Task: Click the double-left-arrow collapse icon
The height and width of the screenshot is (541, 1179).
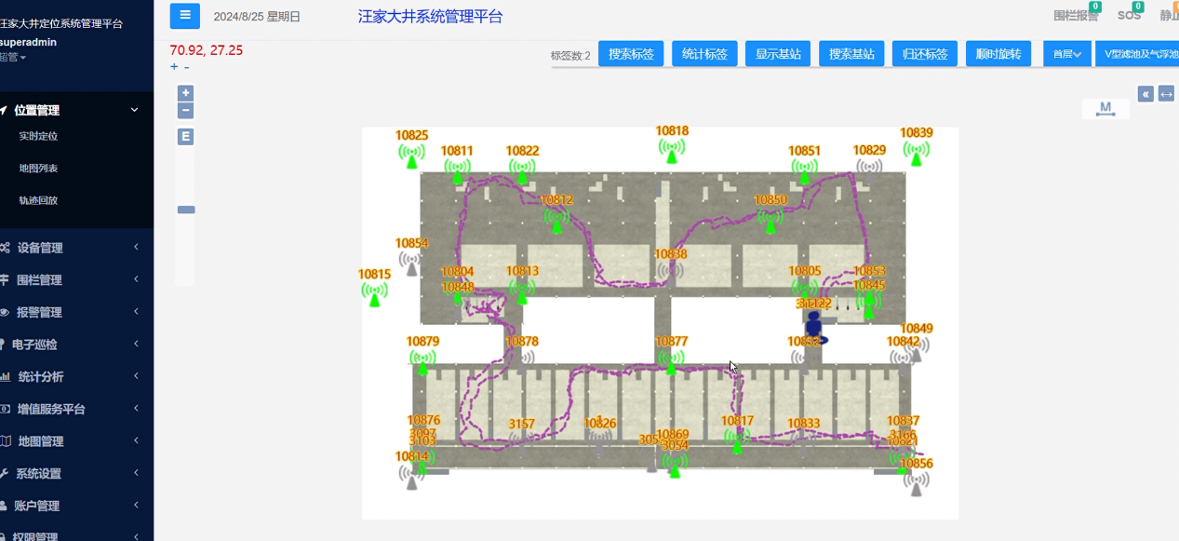Action: [1146, 94]
